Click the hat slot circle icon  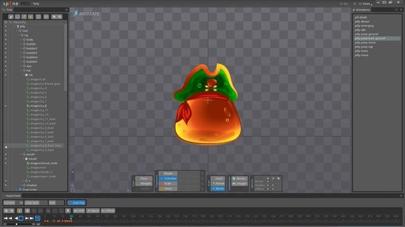click(x=27, y=75)
